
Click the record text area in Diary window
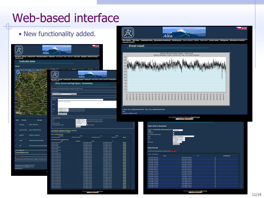(x=87, y=104)
